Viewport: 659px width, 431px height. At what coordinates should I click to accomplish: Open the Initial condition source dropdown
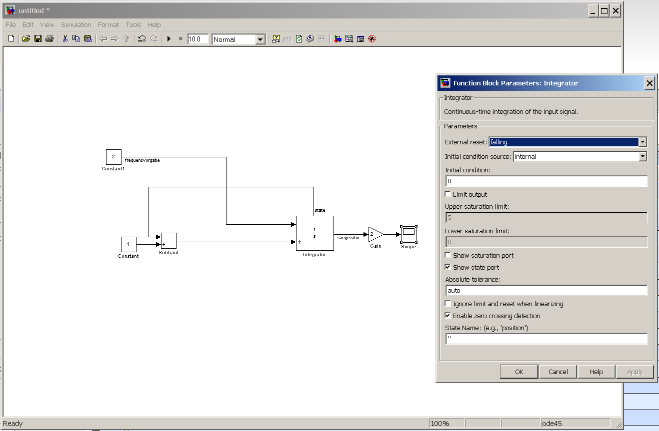click(x=642, y=157)
